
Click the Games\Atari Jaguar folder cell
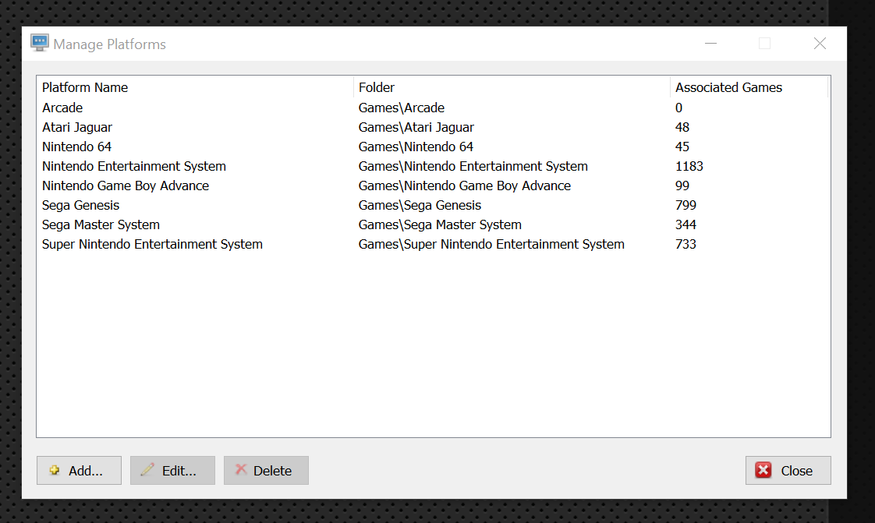coord(416,127)
